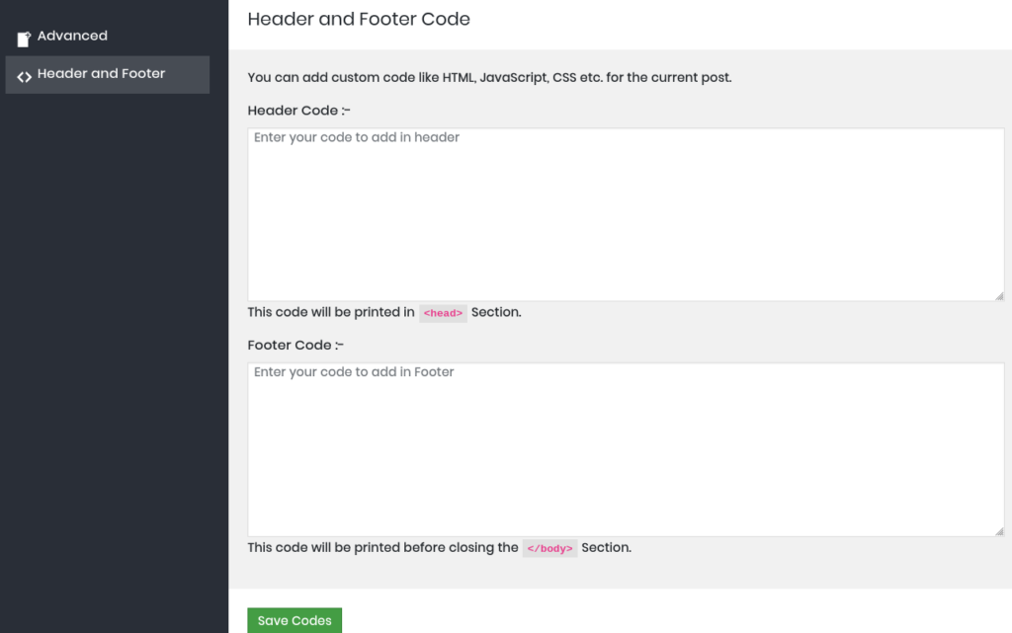Focus the Header Code text area

point(625,214)
